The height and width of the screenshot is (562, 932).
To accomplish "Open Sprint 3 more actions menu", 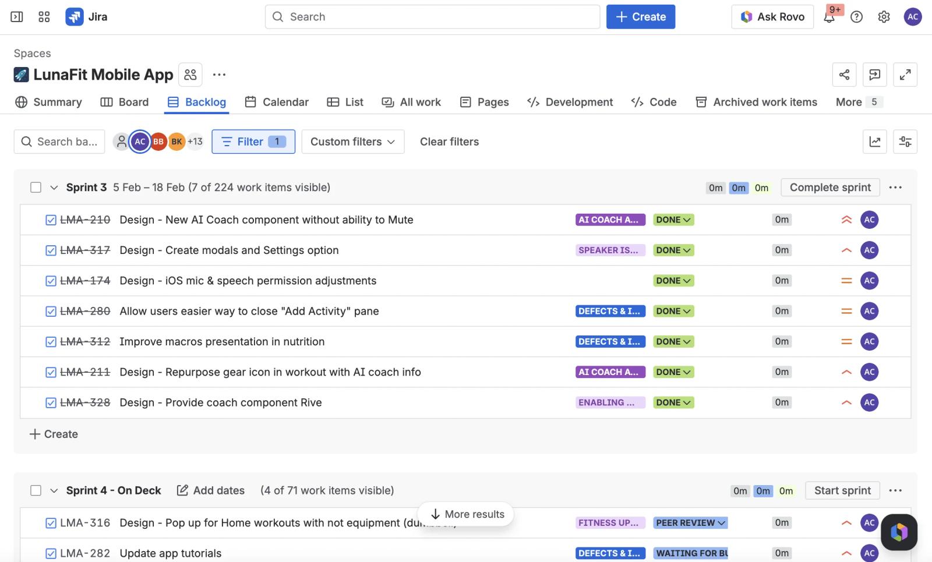I will point(895,188).
